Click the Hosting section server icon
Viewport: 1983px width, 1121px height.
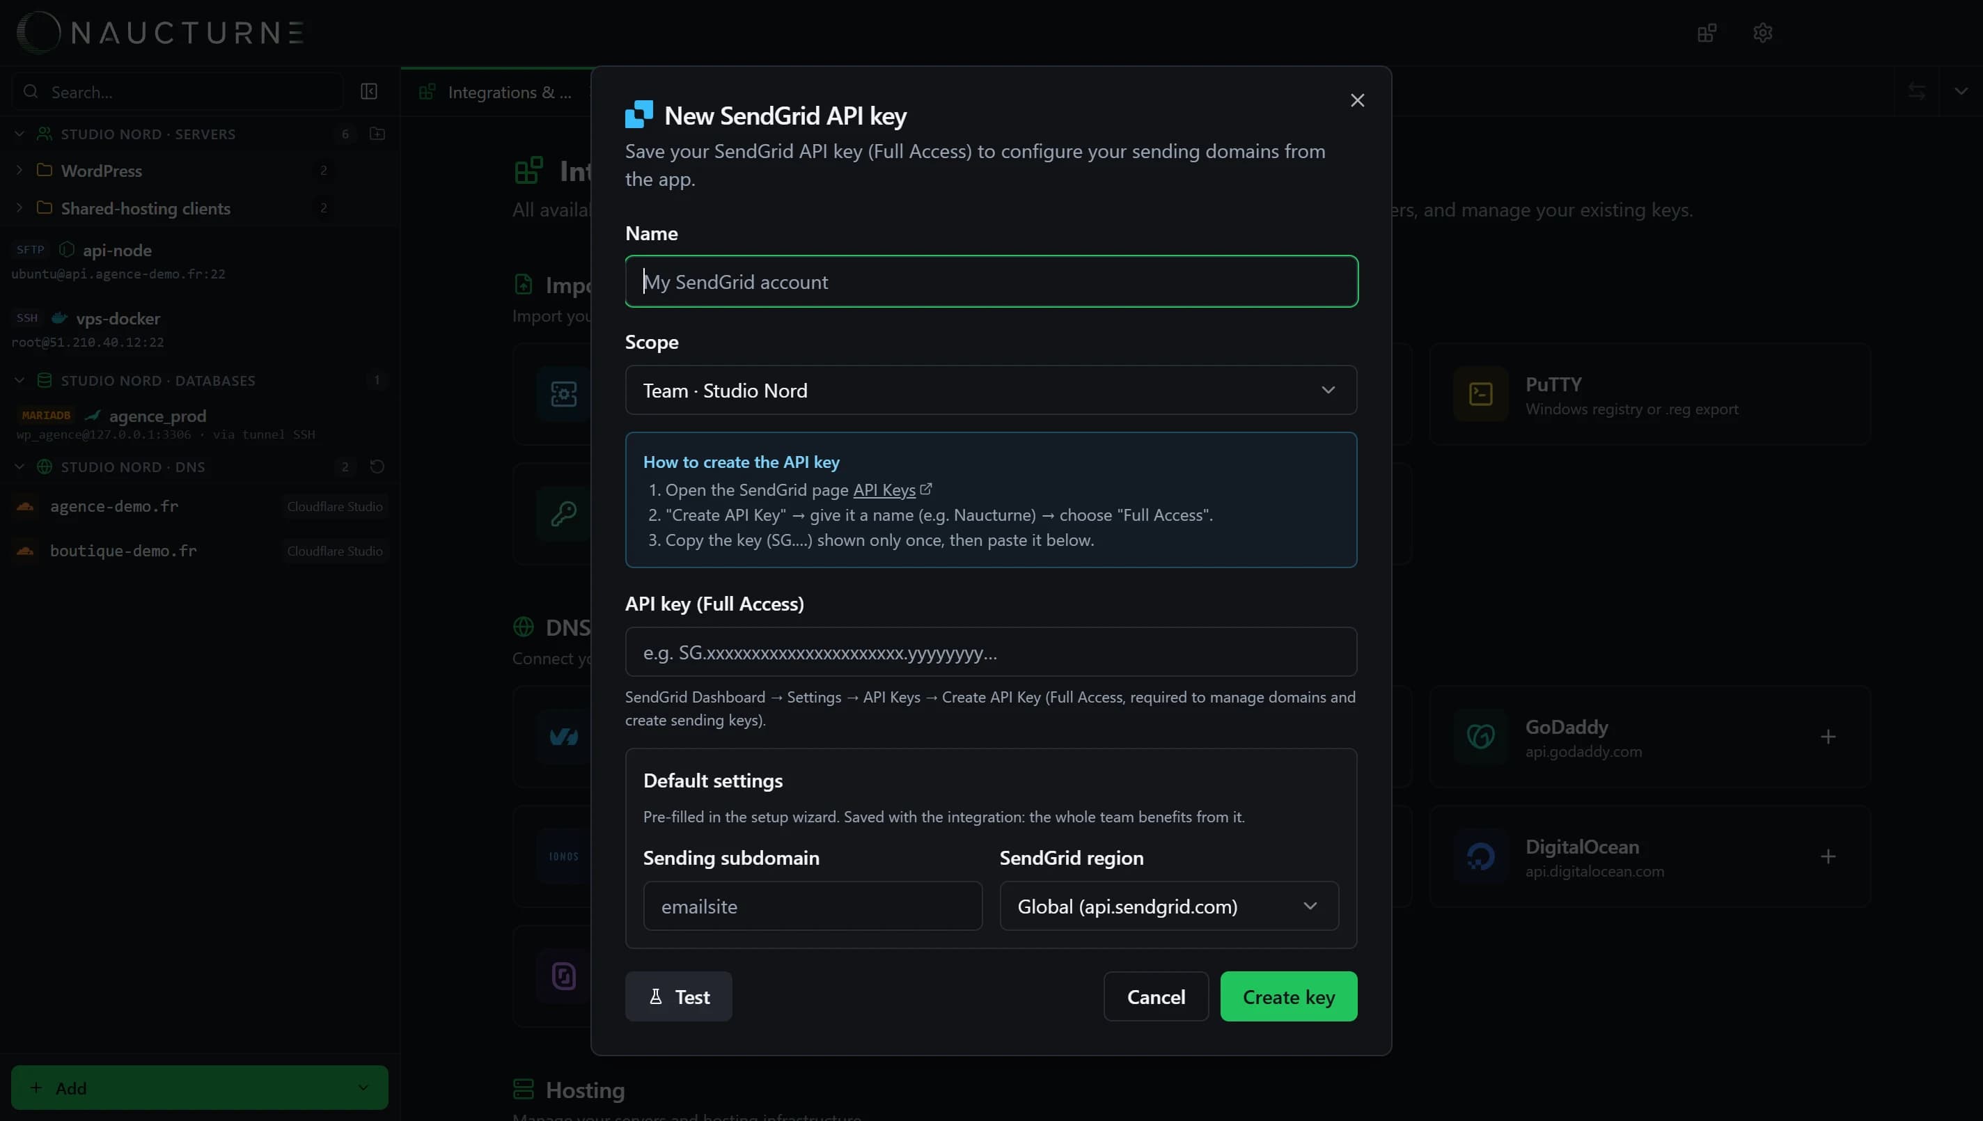click(524, 1090)
